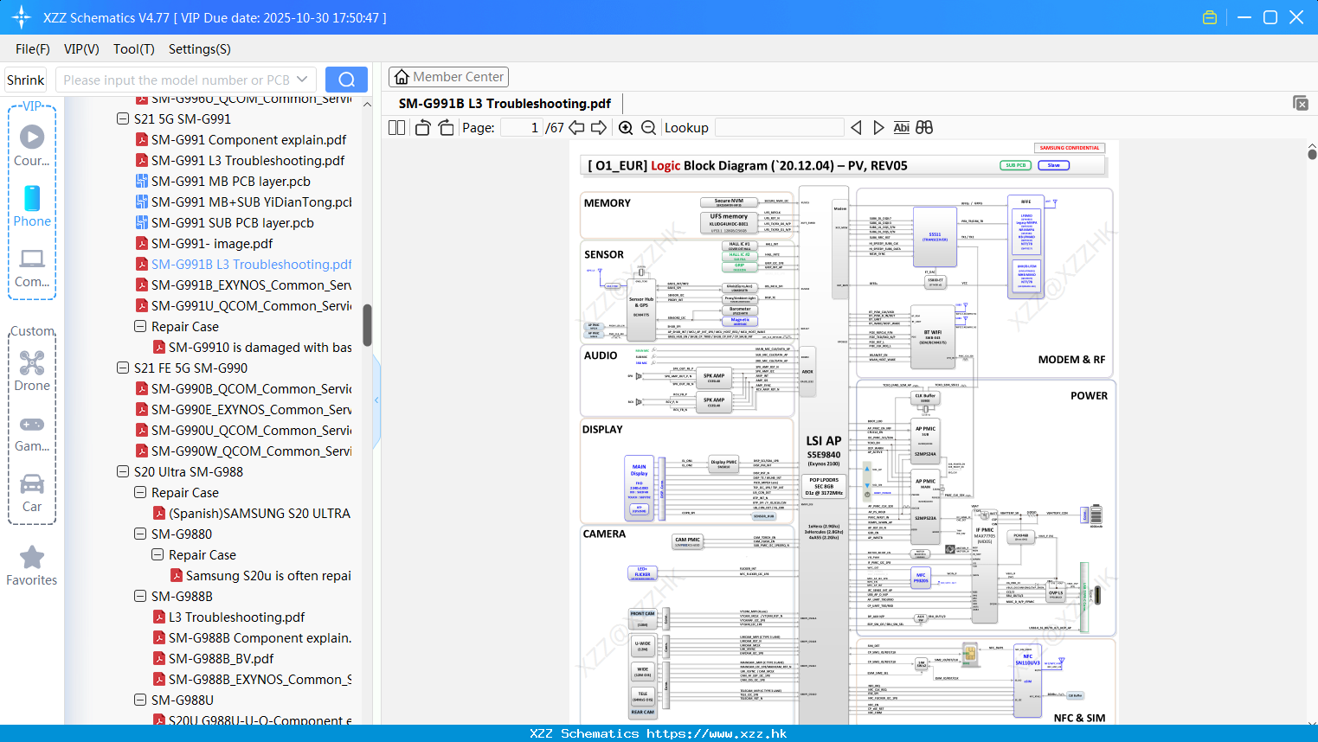Open the Member Center
Screen dimensions: 1318x742
pyautogui.click(x=448, y=77)
